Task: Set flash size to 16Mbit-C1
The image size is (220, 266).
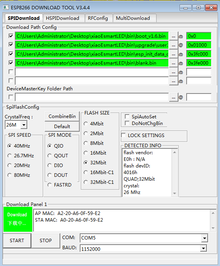Action: tap(86, 173)
